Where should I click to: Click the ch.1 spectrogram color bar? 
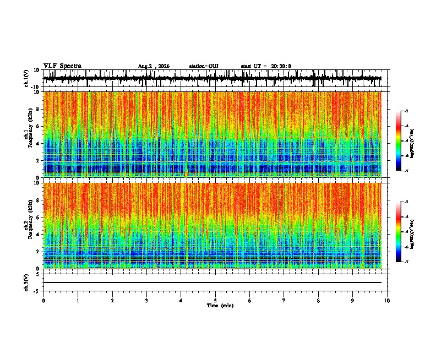pos(398,141)
